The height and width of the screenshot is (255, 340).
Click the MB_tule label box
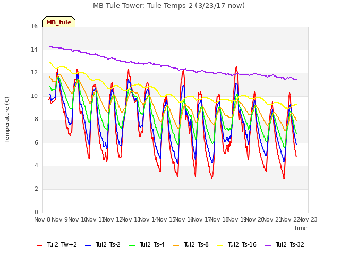pyautogui.click(x=59, y=22)
